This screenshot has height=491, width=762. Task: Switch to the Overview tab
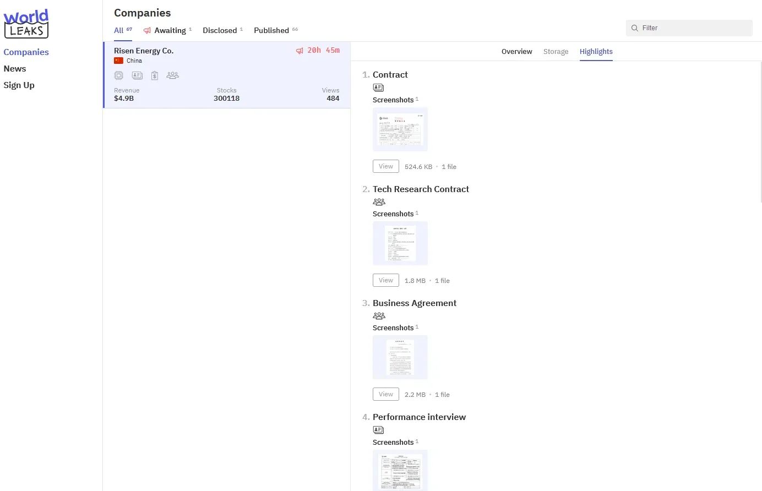click(x=516, y=52)
